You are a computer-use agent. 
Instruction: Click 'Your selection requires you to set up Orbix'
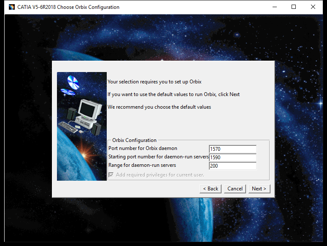(154, 82)
